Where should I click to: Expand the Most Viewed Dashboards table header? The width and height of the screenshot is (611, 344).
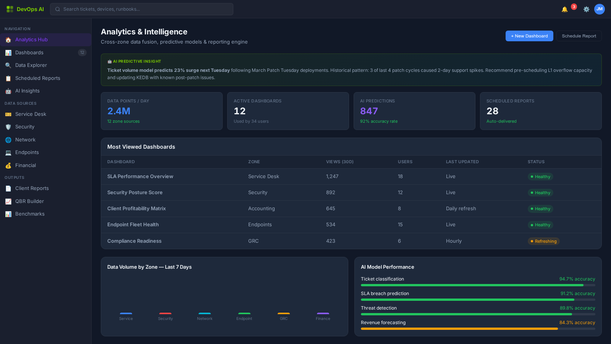141,147
